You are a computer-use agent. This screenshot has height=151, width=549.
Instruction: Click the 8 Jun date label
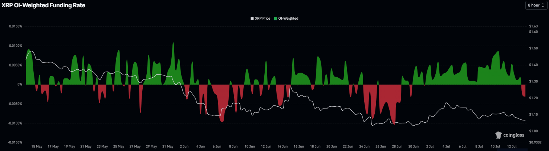coord(233,147)
